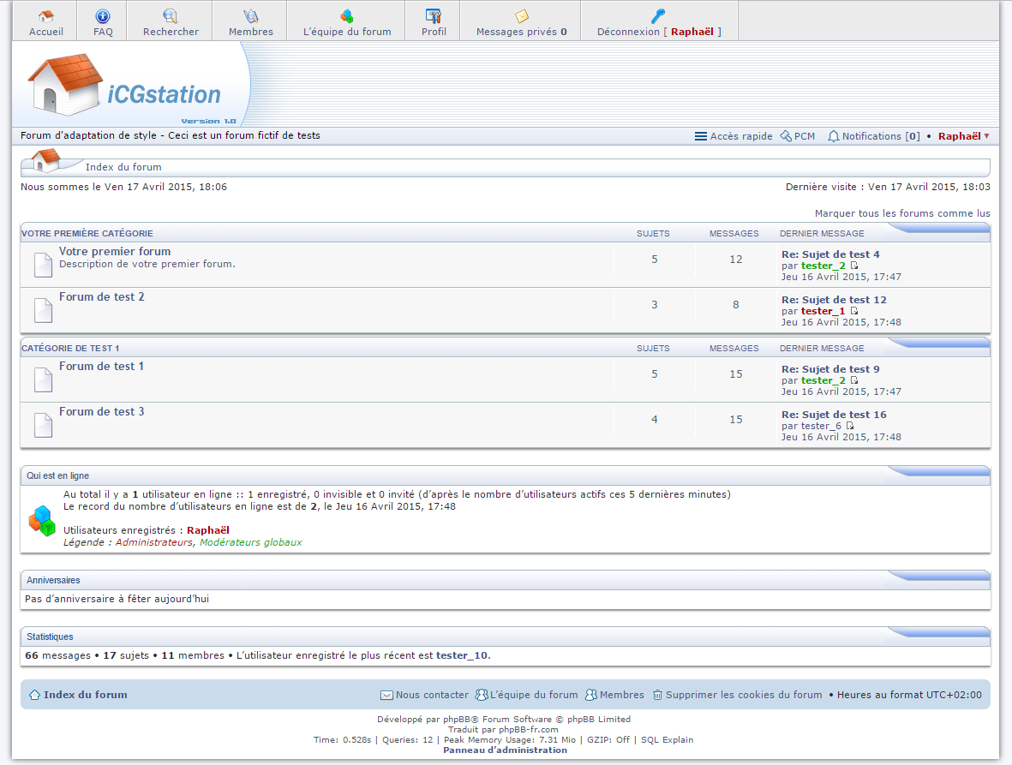1012x765 pixels.
Task: Open the Profil icon
Action: pyautogui.click(x=434, y=16)
